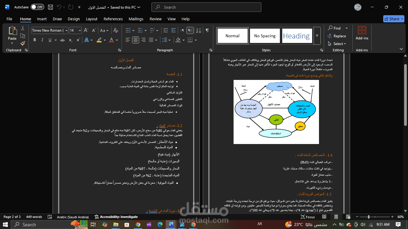Open the Windows Start menu
The width and height of the screenshot is (408, 229).
tap(6, 225)
